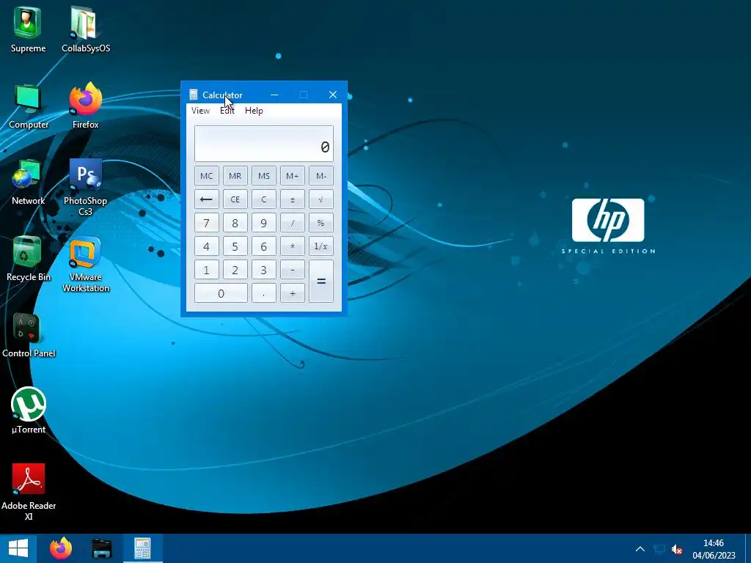751x563 pixels.
Task: Select the VMware Workstation desktop icon
Action: pos(86,264)
